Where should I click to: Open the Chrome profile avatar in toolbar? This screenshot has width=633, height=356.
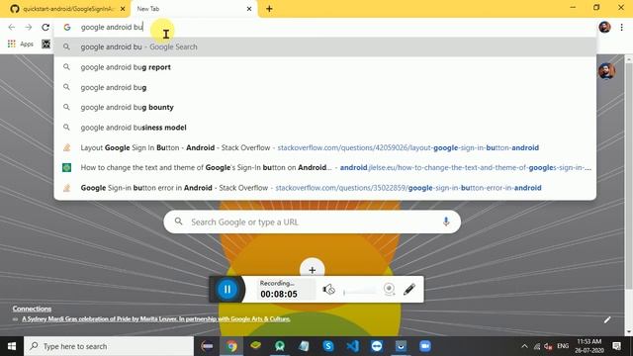coord(604,27)
